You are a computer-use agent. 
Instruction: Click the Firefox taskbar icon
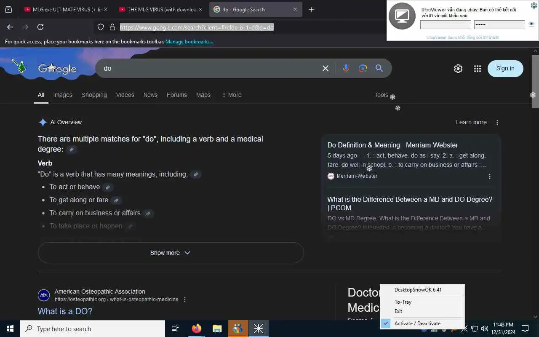click(197, 329)
